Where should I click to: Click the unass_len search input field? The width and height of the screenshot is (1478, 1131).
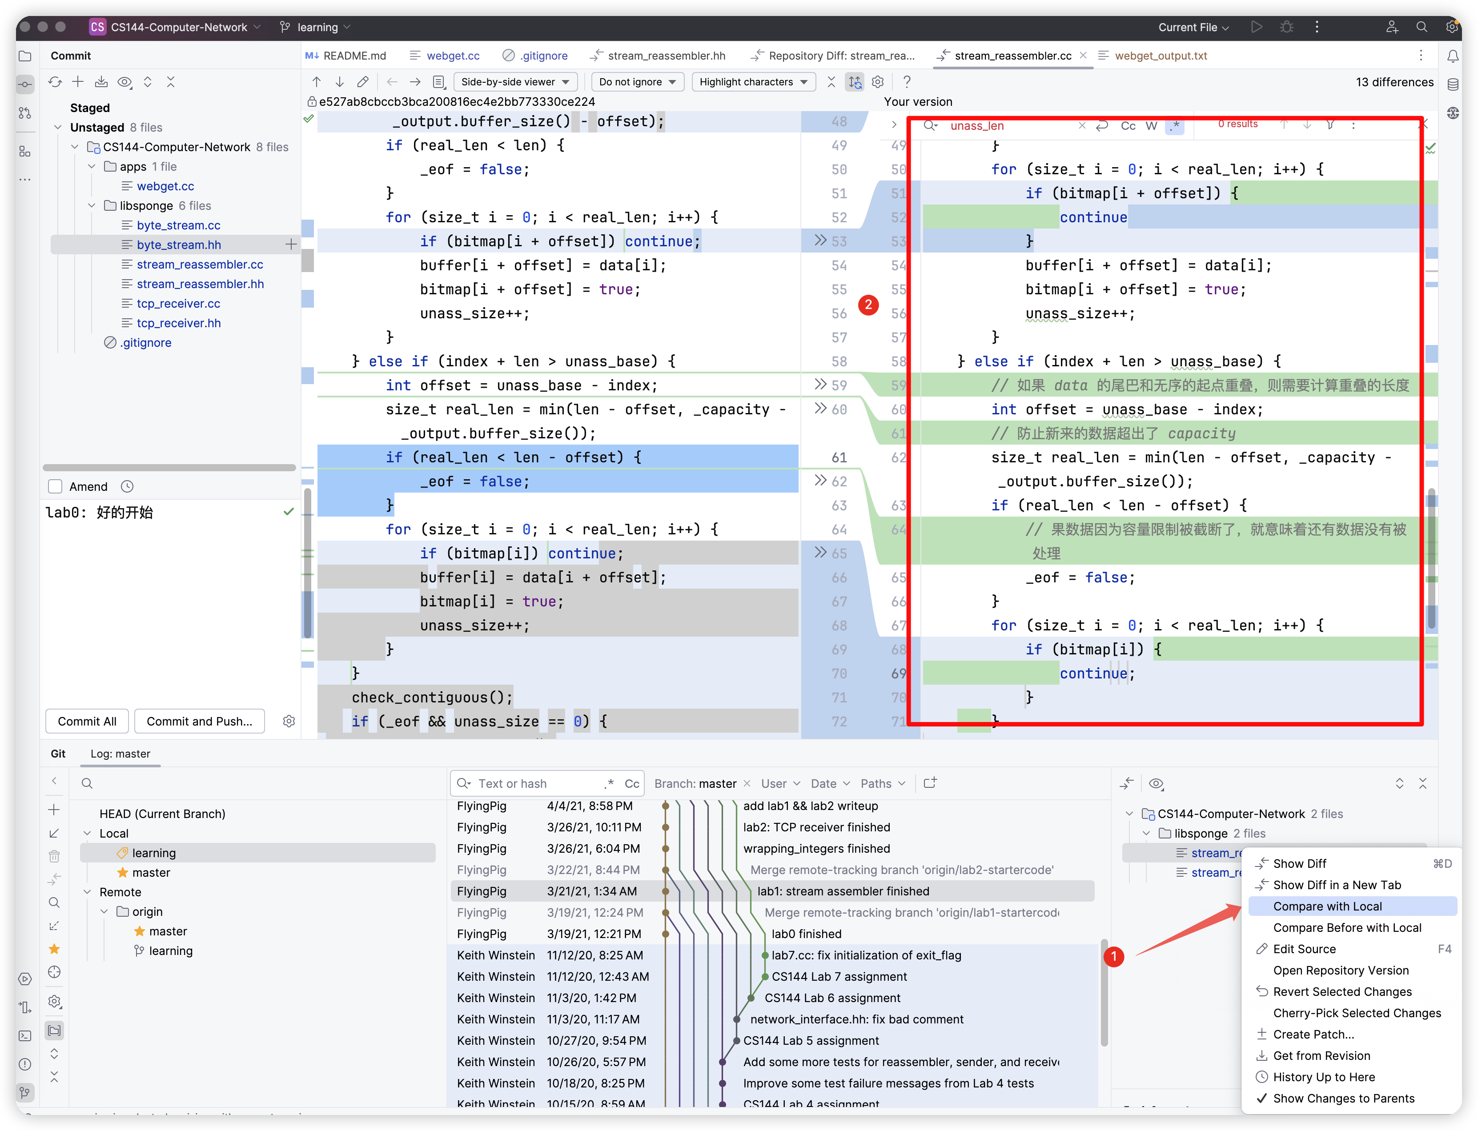tap(1010, 125)
